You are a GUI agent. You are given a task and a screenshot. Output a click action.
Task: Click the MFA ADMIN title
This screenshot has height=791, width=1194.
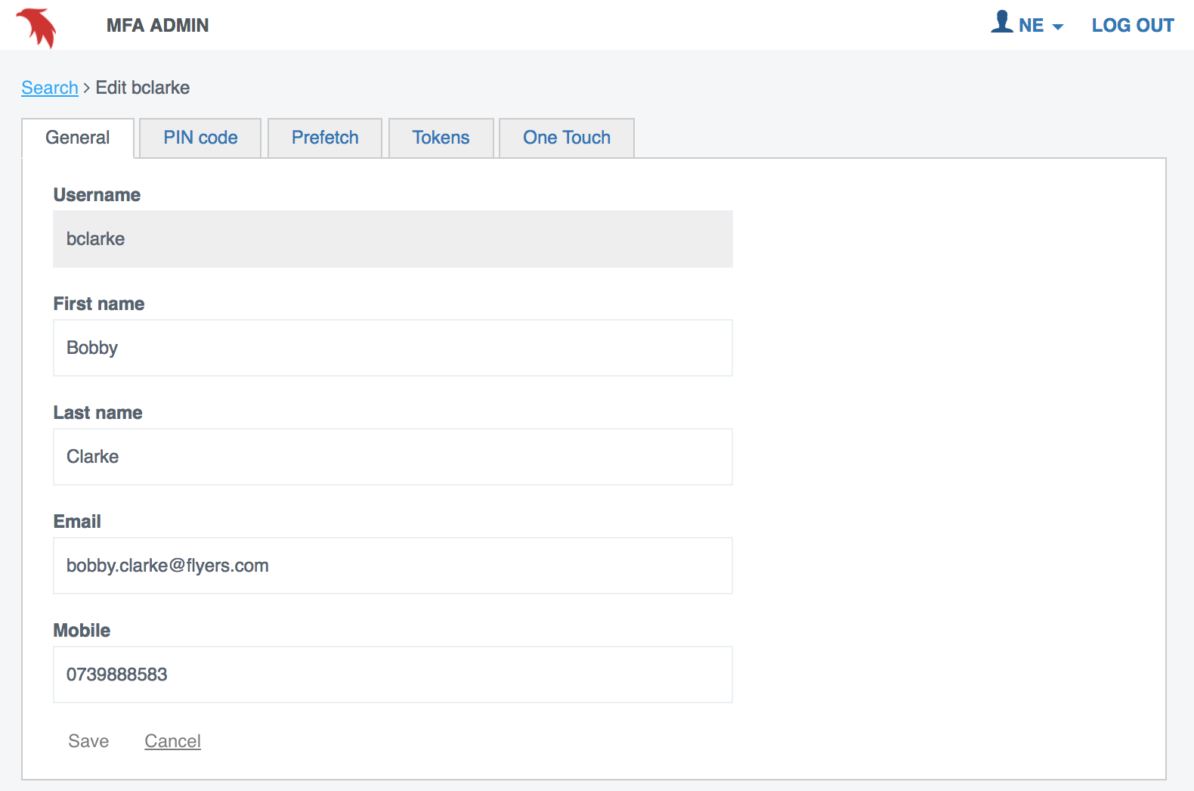click(x=157, y=25)
